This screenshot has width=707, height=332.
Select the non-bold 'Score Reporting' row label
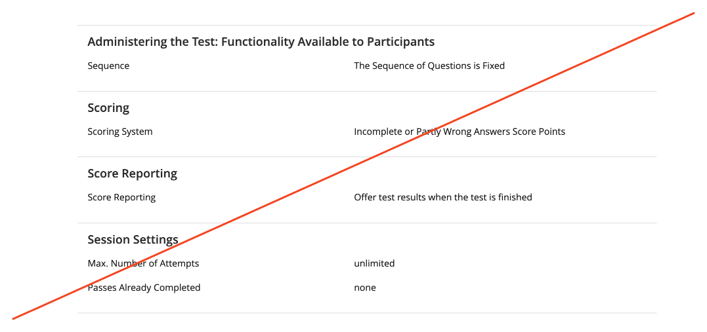click(121, 197)
